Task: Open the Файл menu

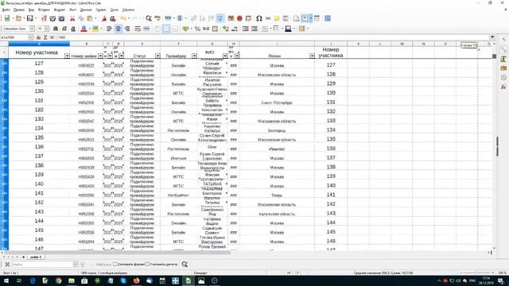Action: click(6, 10)
